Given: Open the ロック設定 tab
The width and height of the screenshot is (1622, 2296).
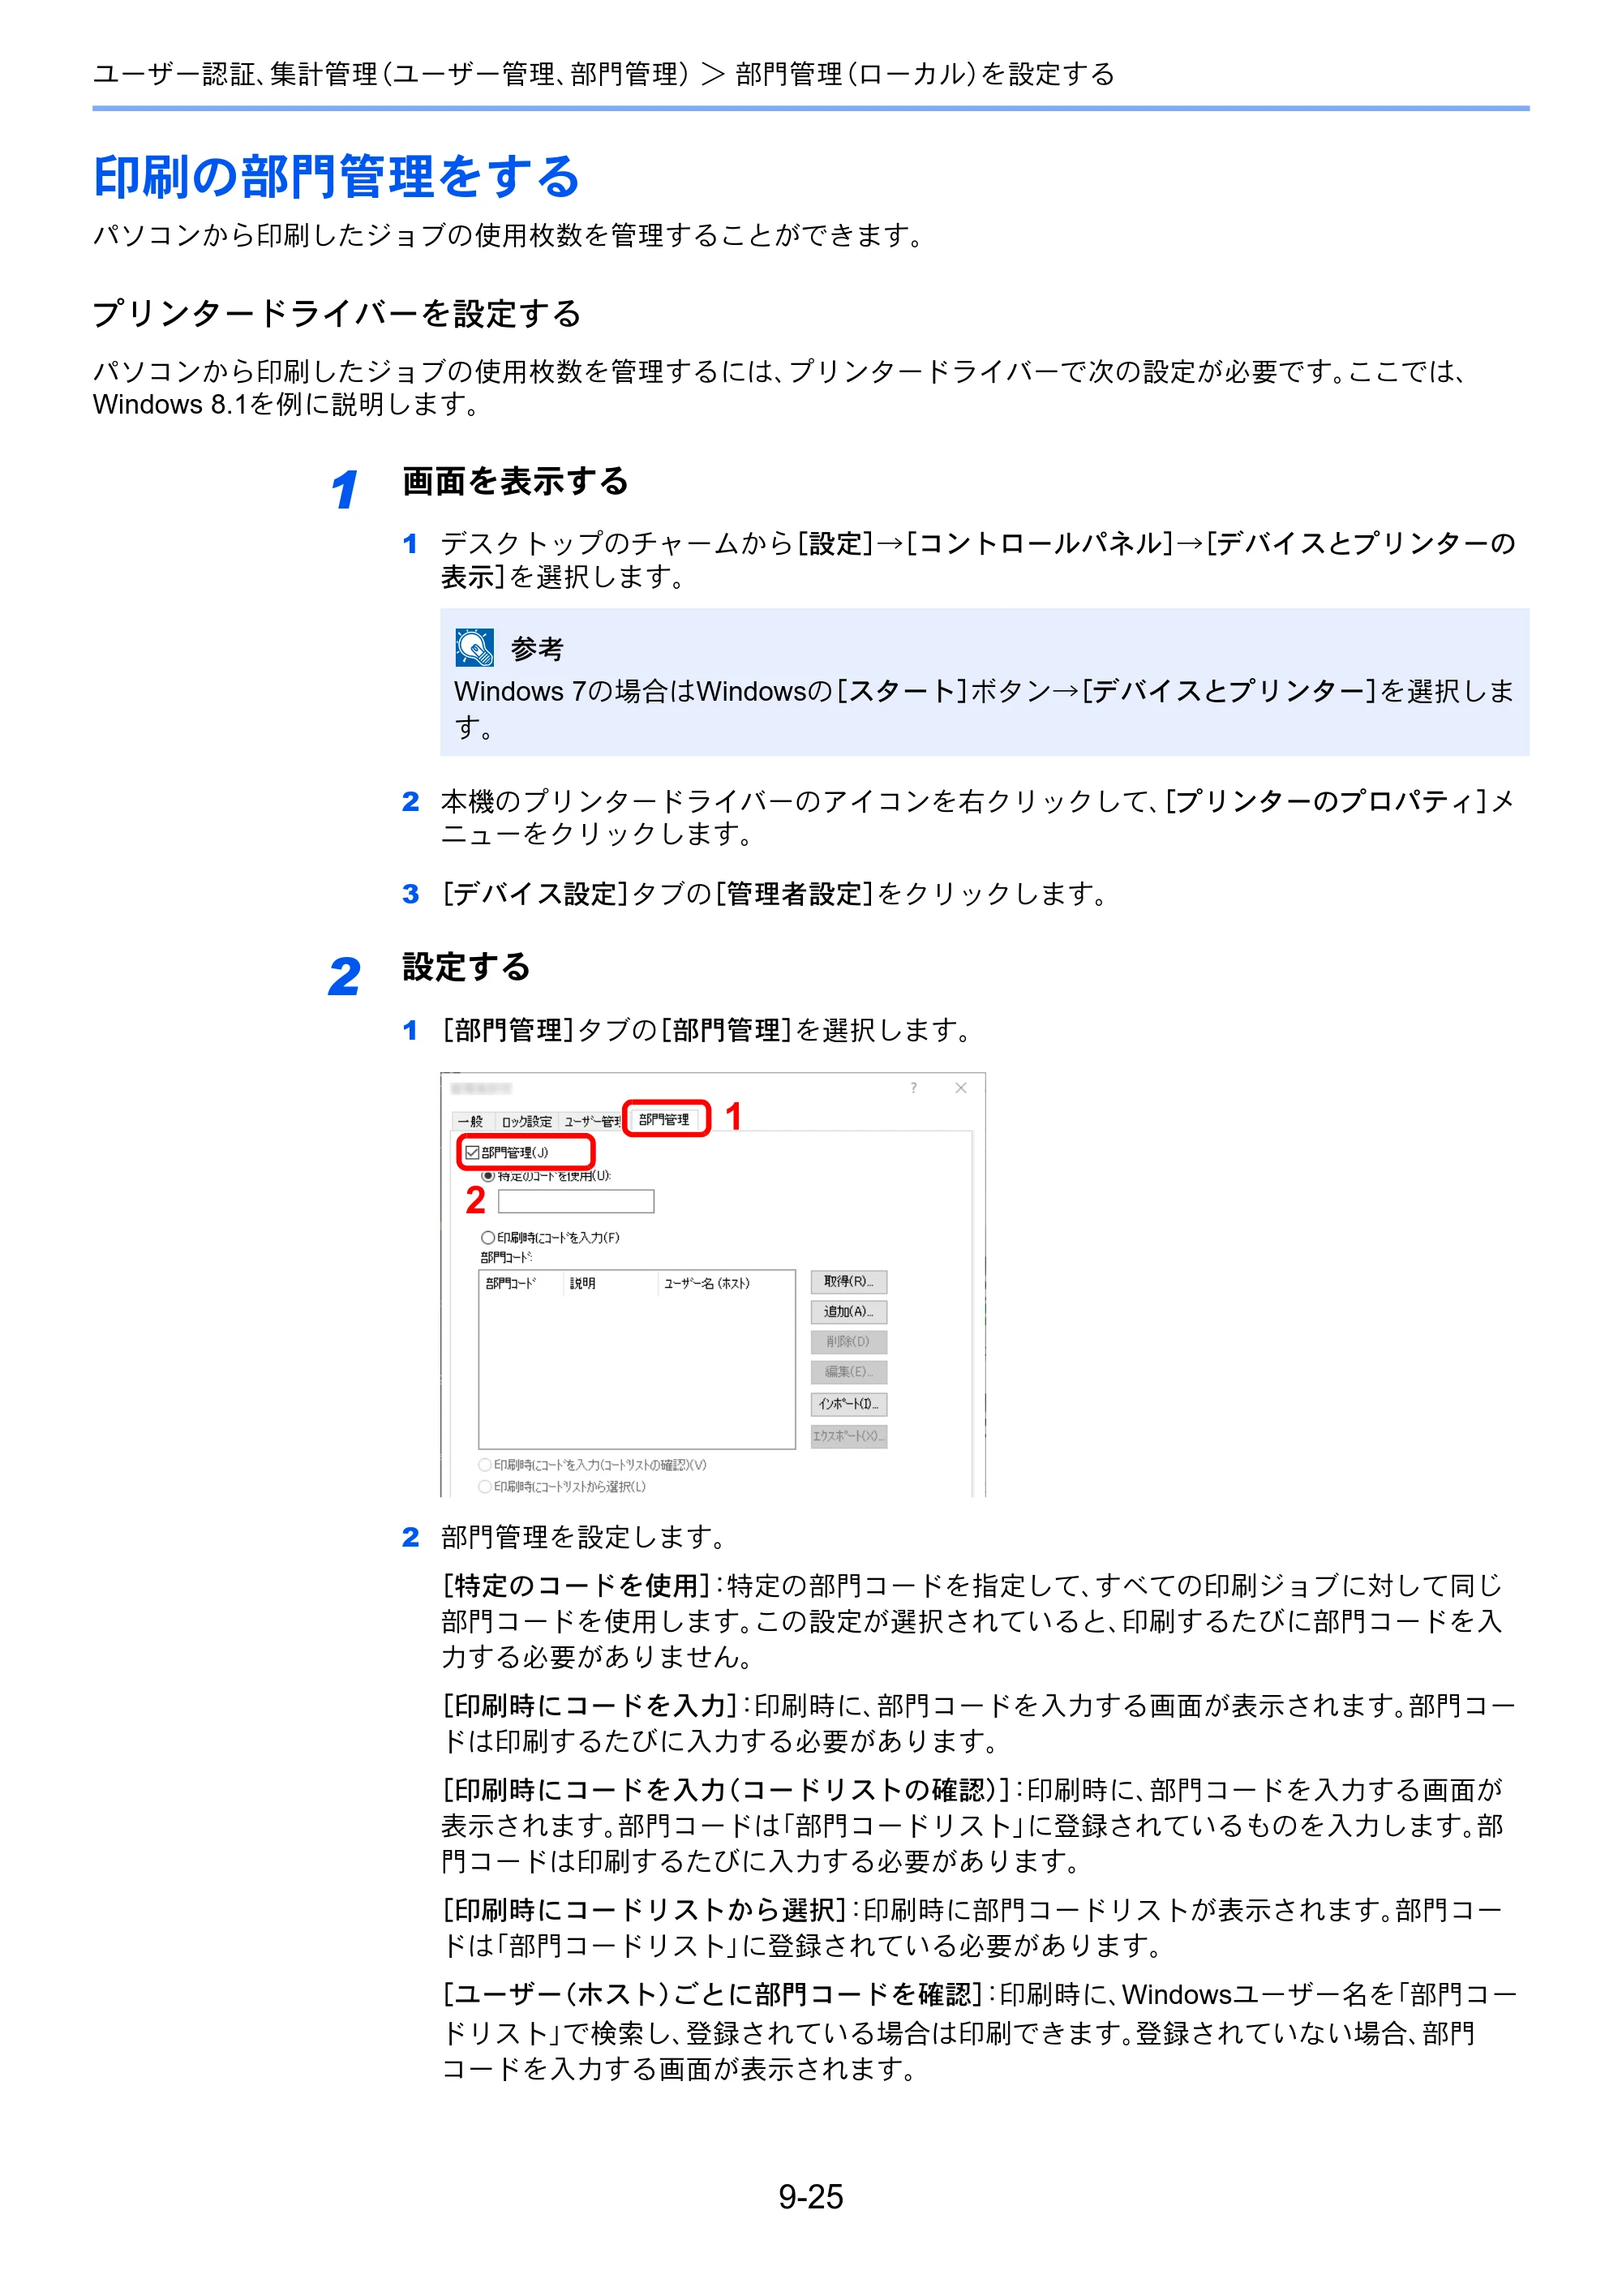Looking at the screenshot, I should [526, 1121].
